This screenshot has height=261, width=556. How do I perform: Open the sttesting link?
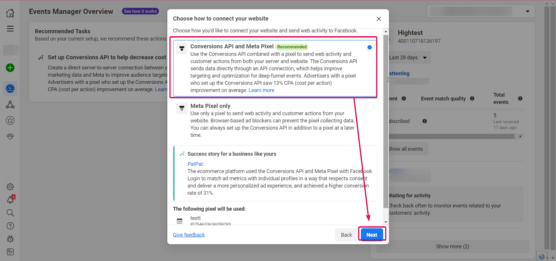[399, 73]
